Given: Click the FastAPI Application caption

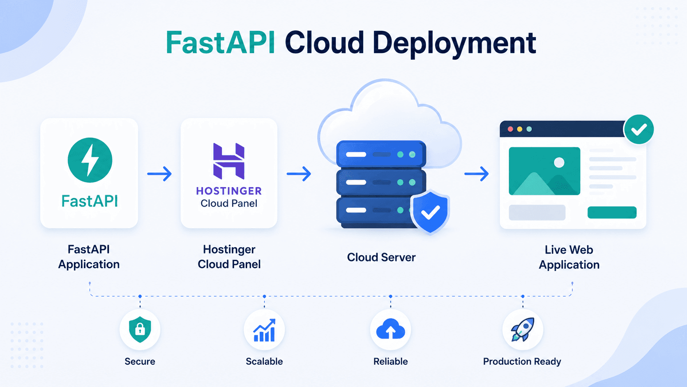Looking at the screenshot, I should click(x=89, y=257).
